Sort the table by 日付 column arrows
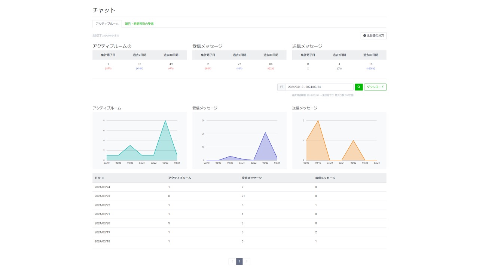This screenshot has width=479, height=269. click(103, 178)
